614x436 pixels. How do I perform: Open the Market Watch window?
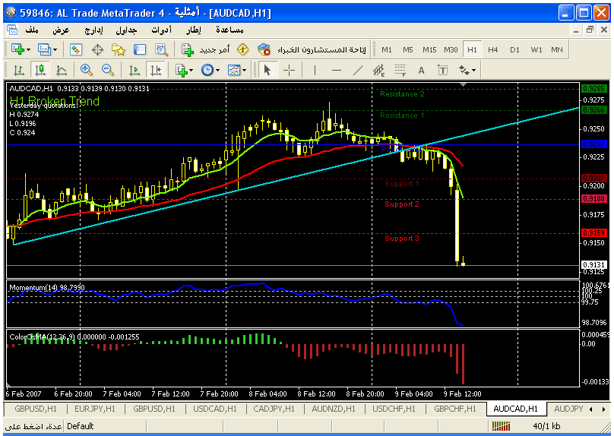pos(76,49)
